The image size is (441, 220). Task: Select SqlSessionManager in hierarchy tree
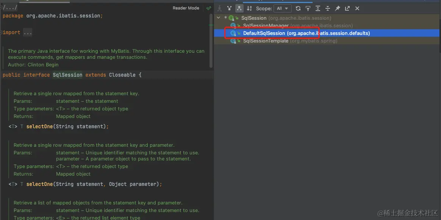[x=326, y=26]
